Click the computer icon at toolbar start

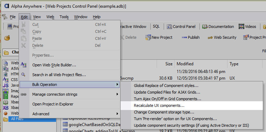tap(10, 27)
